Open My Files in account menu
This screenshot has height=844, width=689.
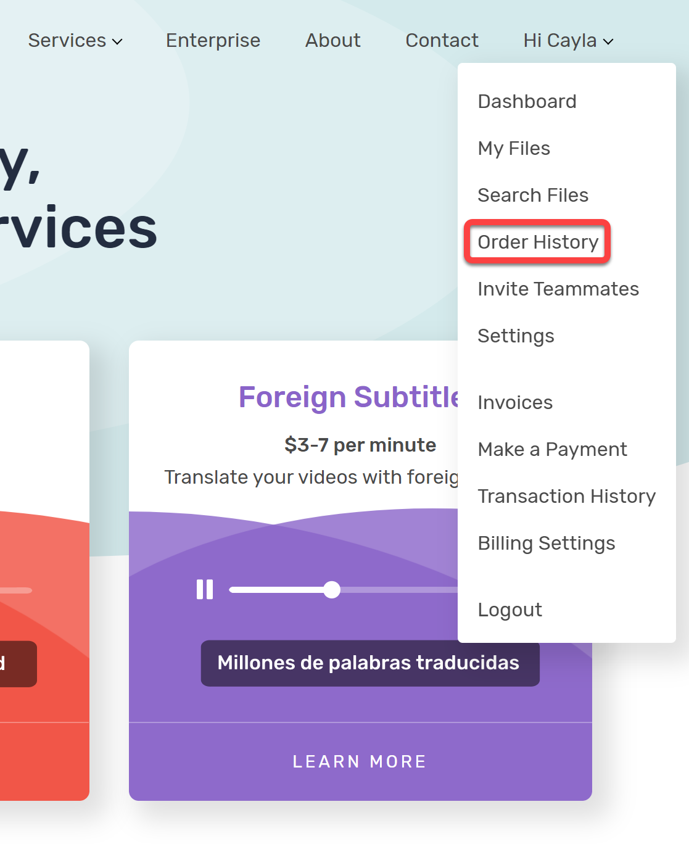[514, 148]
